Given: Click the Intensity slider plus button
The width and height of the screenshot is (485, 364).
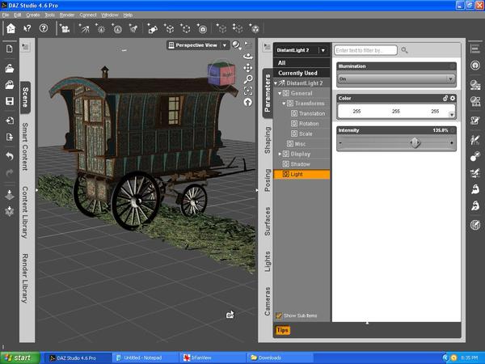Looking at the screenshot, I should (452, 142).
